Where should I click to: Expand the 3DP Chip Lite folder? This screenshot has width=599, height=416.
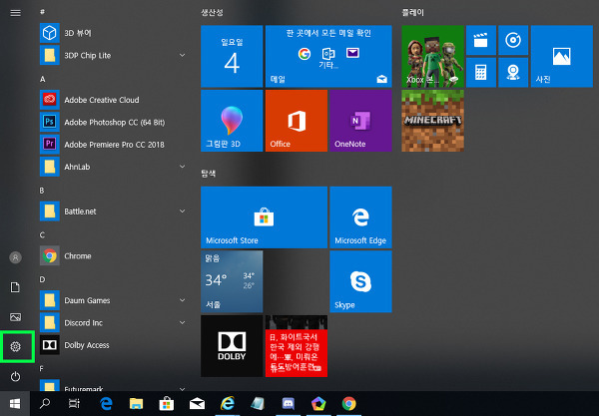click(x=183, y=55)
